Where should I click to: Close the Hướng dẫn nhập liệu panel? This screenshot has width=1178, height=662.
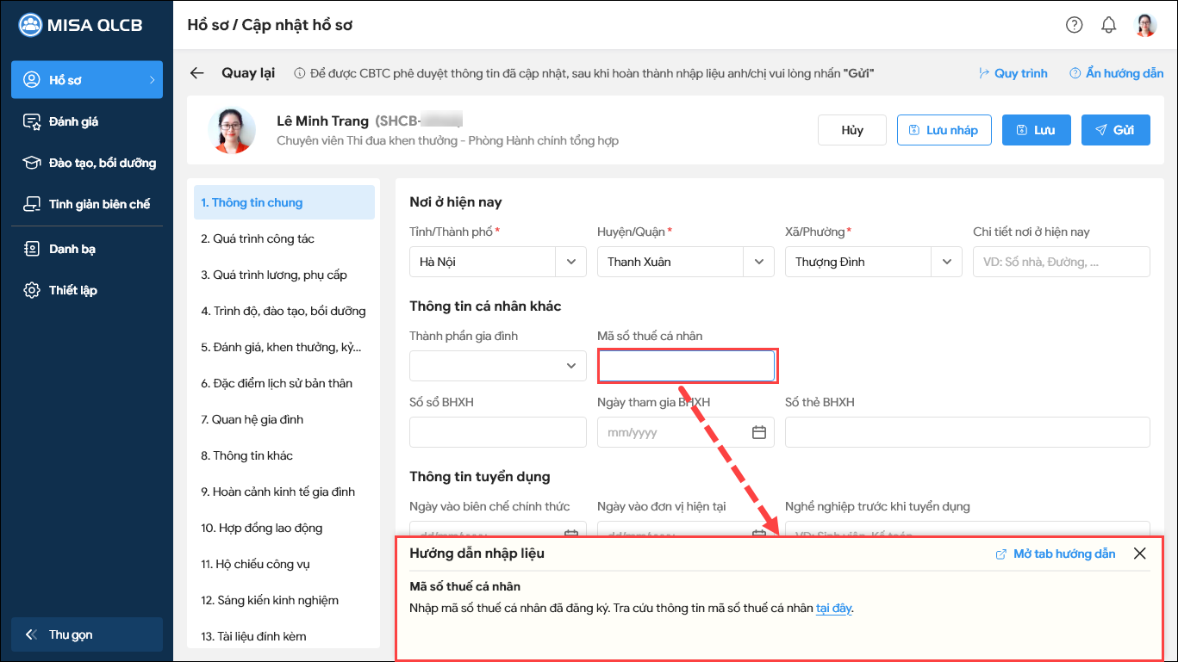(1139, 554)
